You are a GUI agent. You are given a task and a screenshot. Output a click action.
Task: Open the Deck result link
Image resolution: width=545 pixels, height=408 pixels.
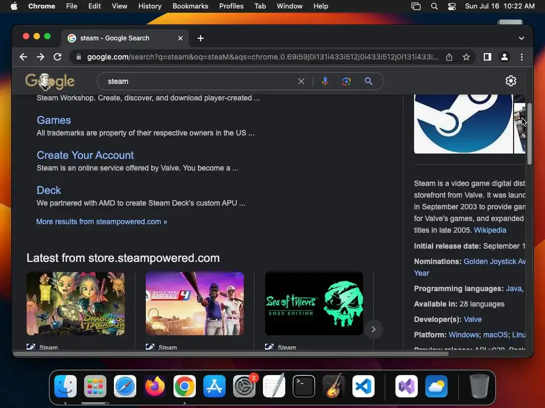(x=48, y=190)
